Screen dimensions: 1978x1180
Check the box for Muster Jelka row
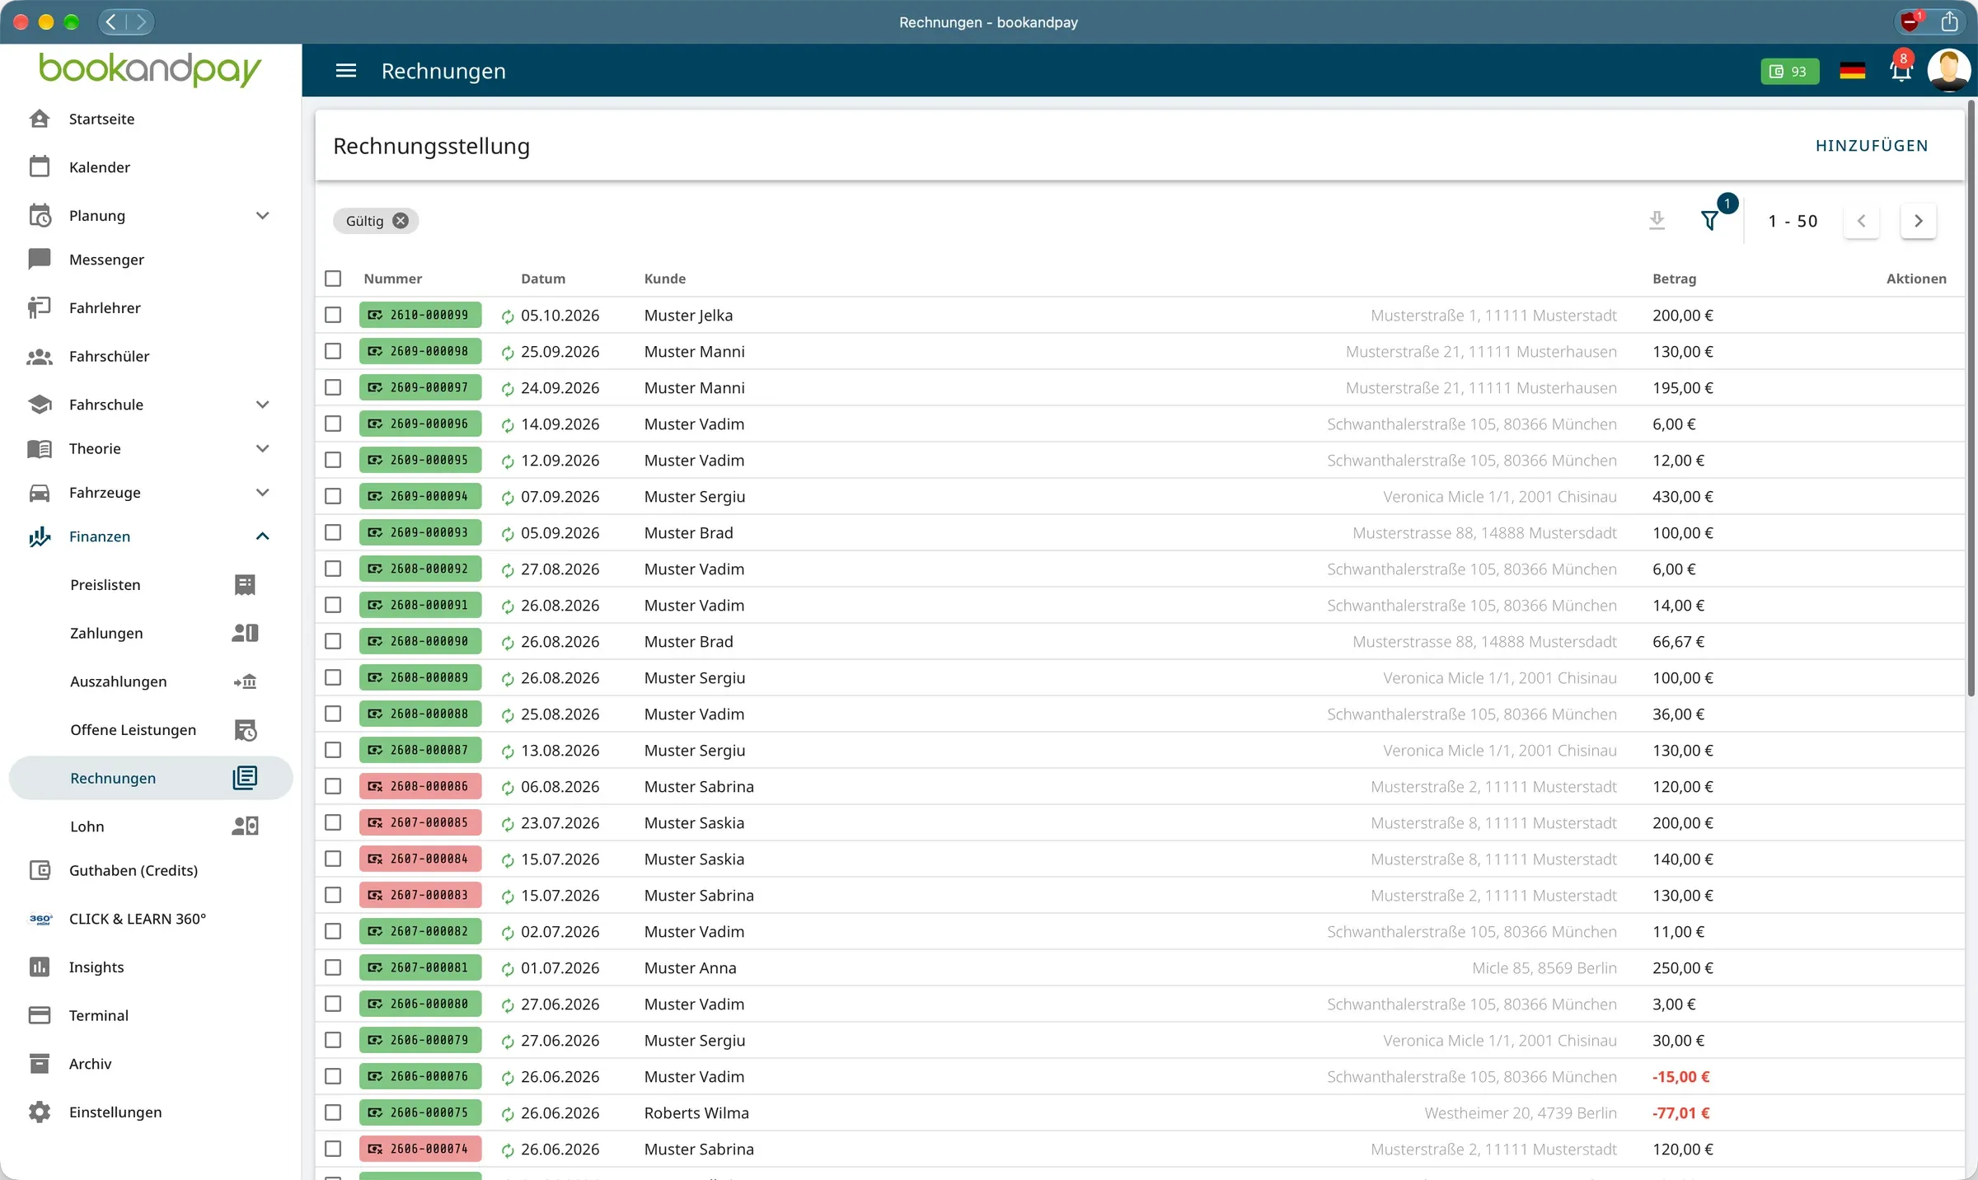333,315
